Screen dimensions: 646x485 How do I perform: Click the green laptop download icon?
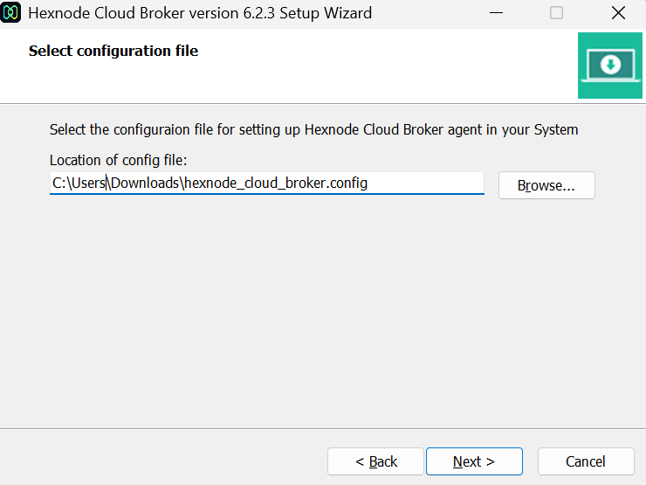[x=609, y=66]
